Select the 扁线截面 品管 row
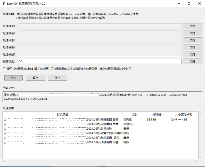 [101, 119]
